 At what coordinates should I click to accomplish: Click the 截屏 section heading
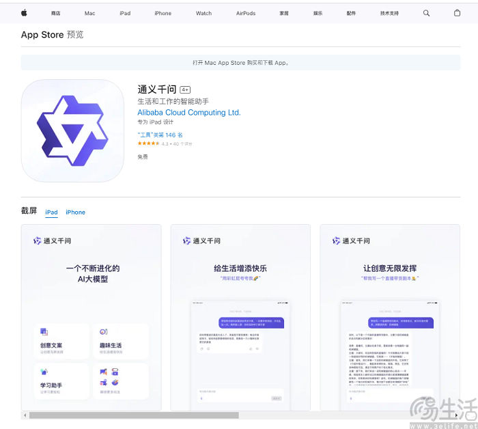(29, 210)
